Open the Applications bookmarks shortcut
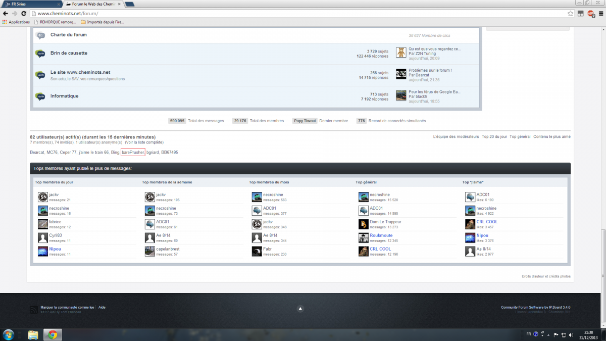Image resolution: width=606 pixels, height=341 pixels. point(16,22)
